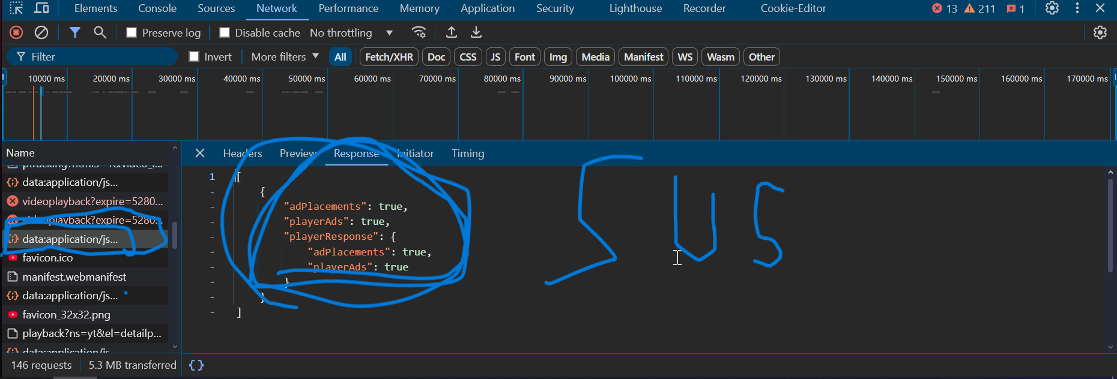Show the 211 warnings count

(979, 8)
